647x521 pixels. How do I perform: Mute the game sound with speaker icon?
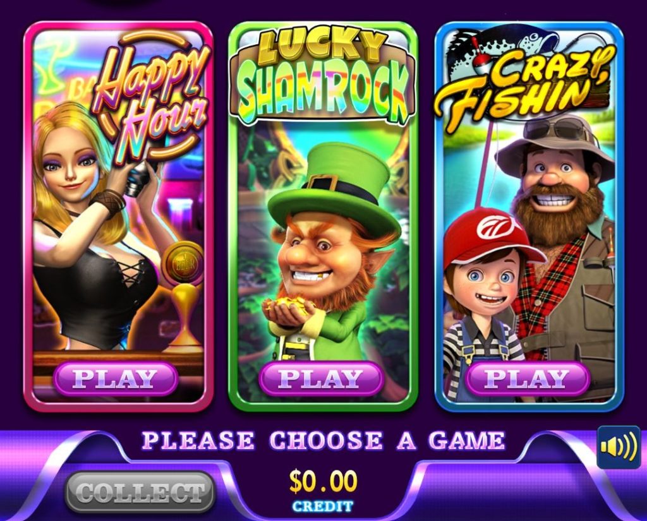tap(619, 447)
